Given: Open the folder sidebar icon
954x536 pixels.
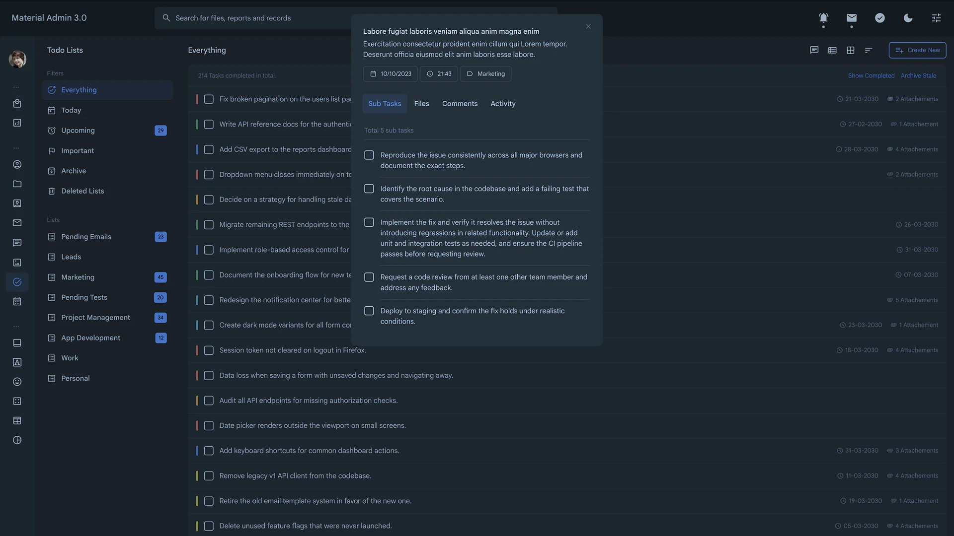Looking at the screenshot, I should 17,184.
